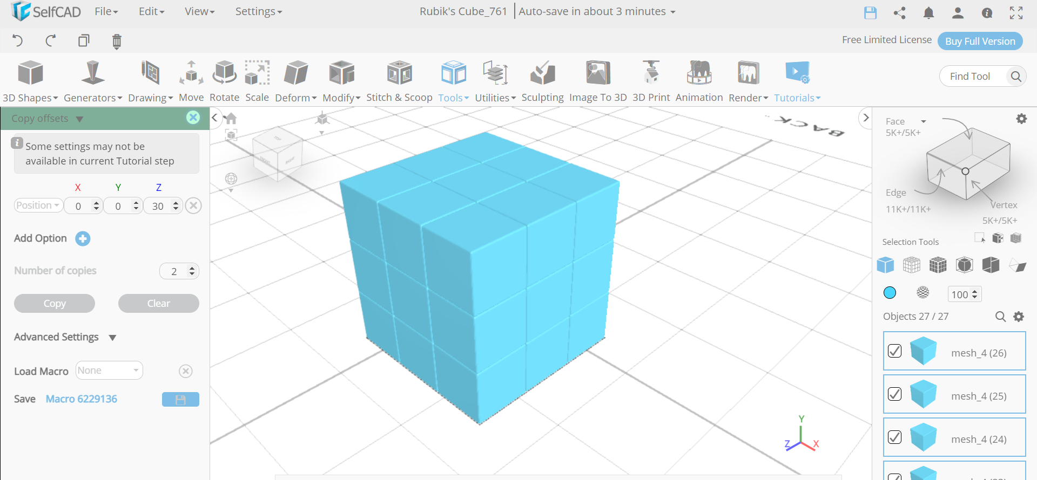Click the Clear button
The height and width of the screenshot is (480, 1037).
pos(159,303)
